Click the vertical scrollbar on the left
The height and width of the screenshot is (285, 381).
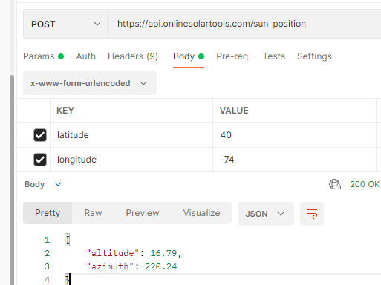click(x=12, y=180)
